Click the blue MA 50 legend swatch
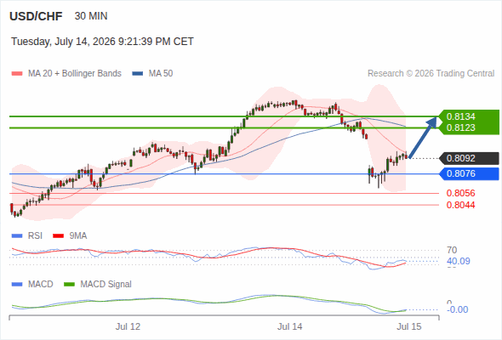Image resolution: width=502 pixels, height=340 pixels. coord(138,74)
